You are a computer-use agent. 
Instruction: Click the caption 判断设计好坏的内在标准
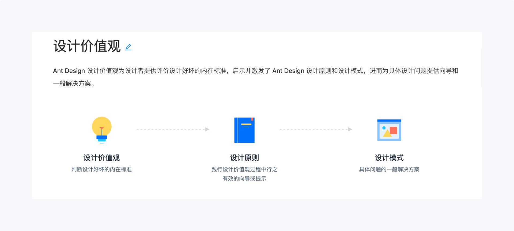102,169
